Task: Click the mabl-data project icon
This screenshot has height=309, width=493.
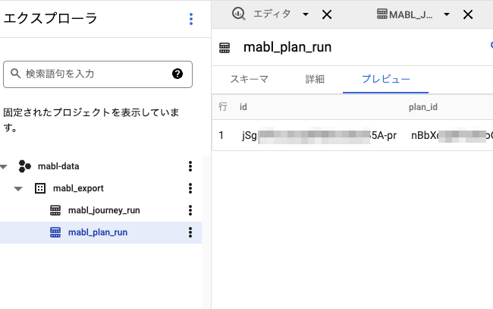Action: [x=25, y=166]
